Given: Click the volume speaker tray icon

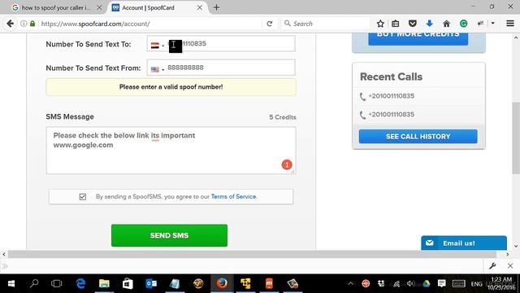Looking at the screenshot, I should point(411,283).
